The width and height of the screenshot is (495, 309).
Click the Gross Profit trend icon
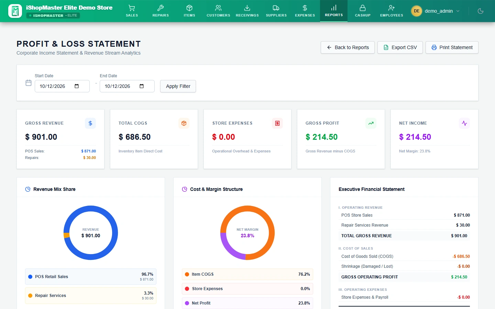[x=371, y=123]
